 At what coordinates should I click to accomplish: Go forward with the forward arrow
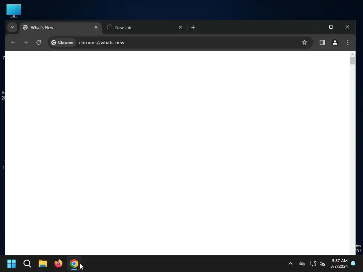coord(26,42)
